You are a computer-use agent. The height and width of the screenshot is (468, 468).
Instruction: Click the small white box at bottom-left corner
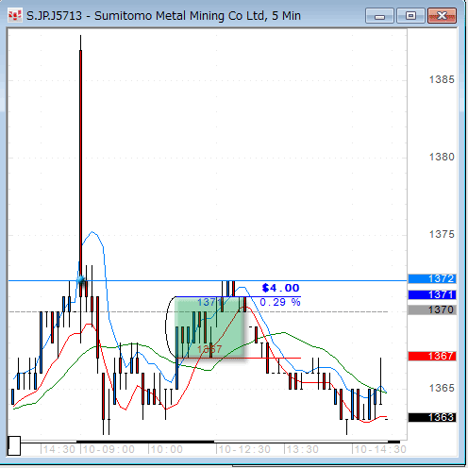click(14, 445)
